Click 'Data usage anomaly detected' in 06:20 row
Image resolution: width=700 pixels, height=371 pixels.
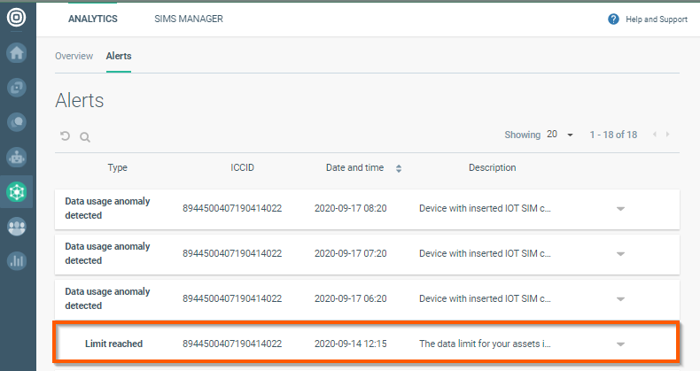107,298
